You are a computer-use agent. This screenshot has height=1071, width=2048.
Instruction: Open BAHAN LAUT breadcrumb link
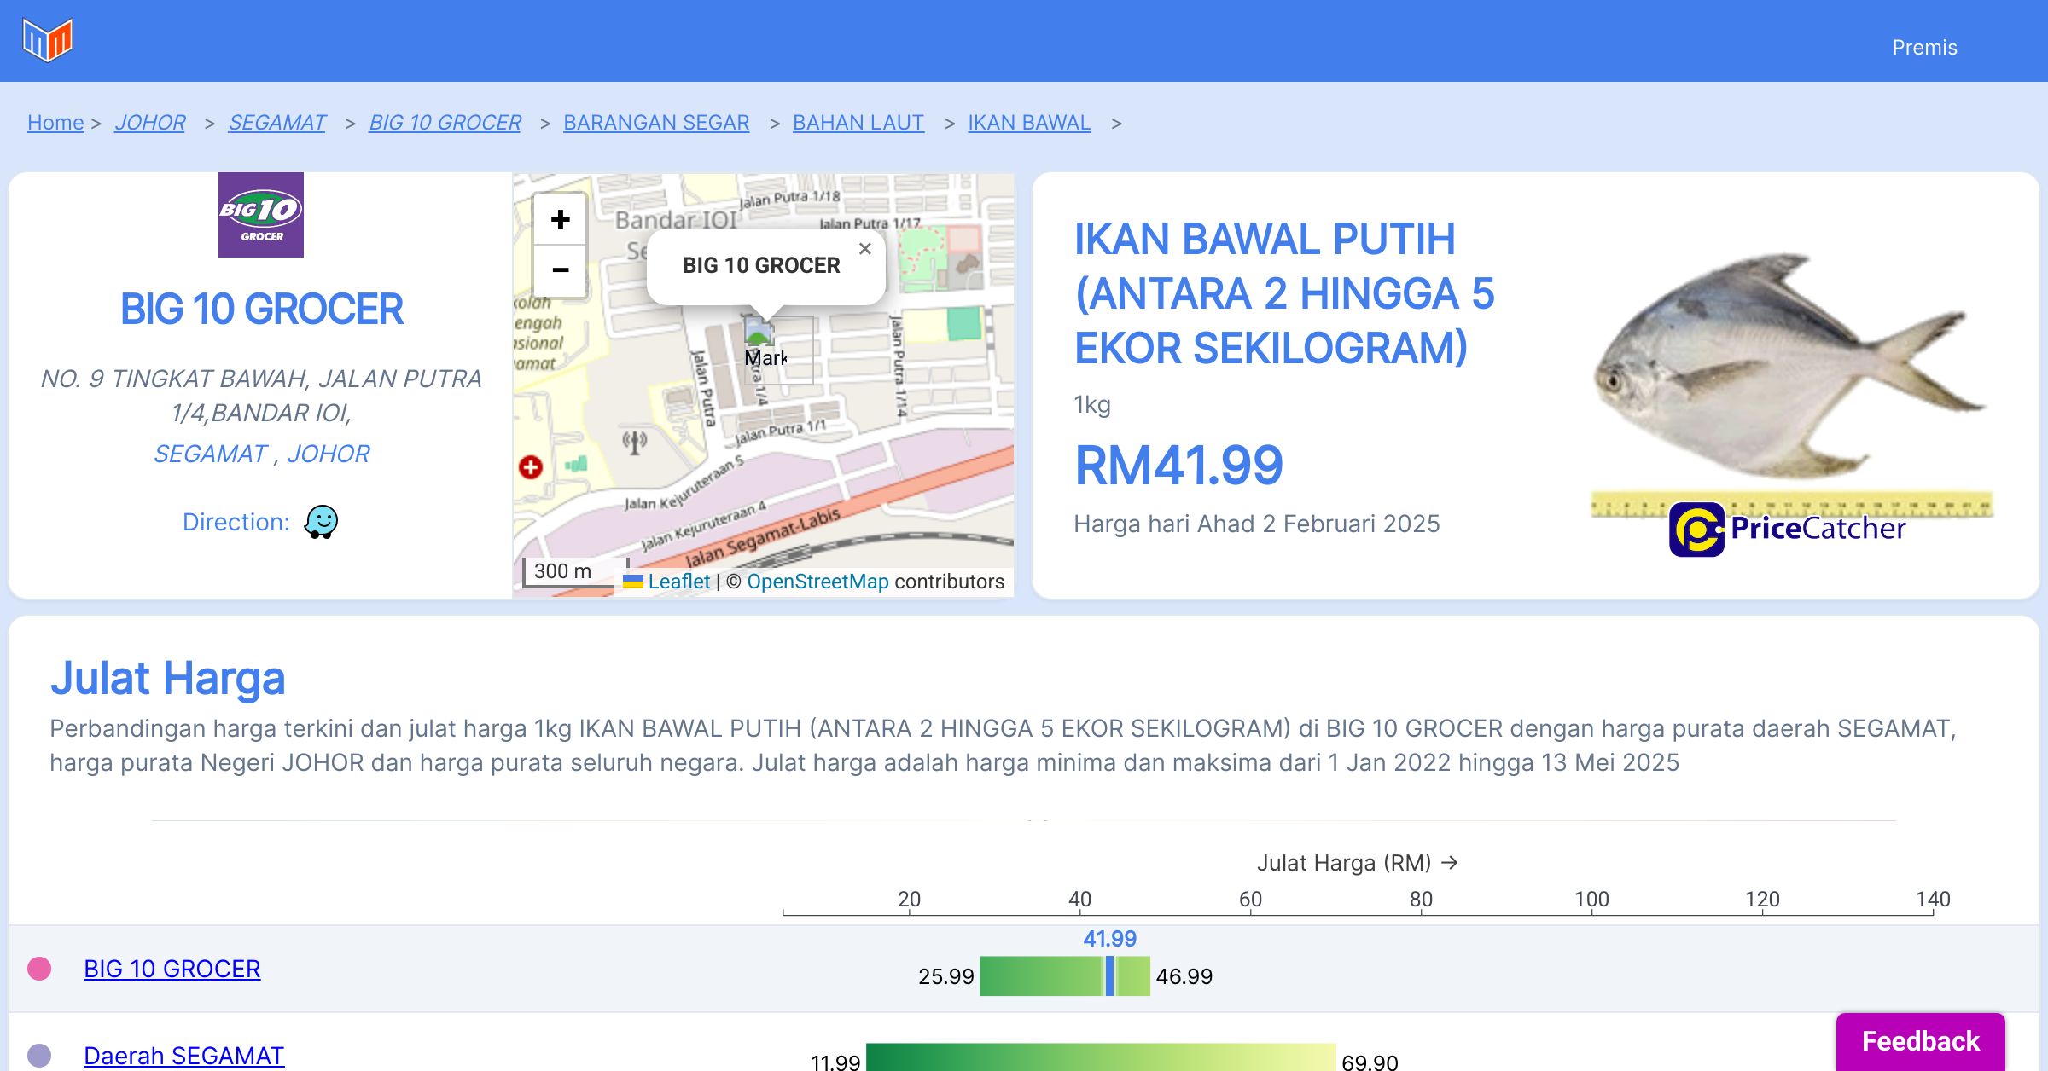[858, 123]
